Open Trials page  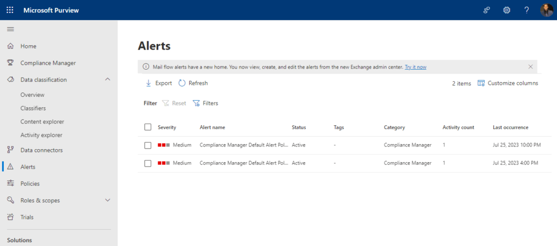click(27, 217)
